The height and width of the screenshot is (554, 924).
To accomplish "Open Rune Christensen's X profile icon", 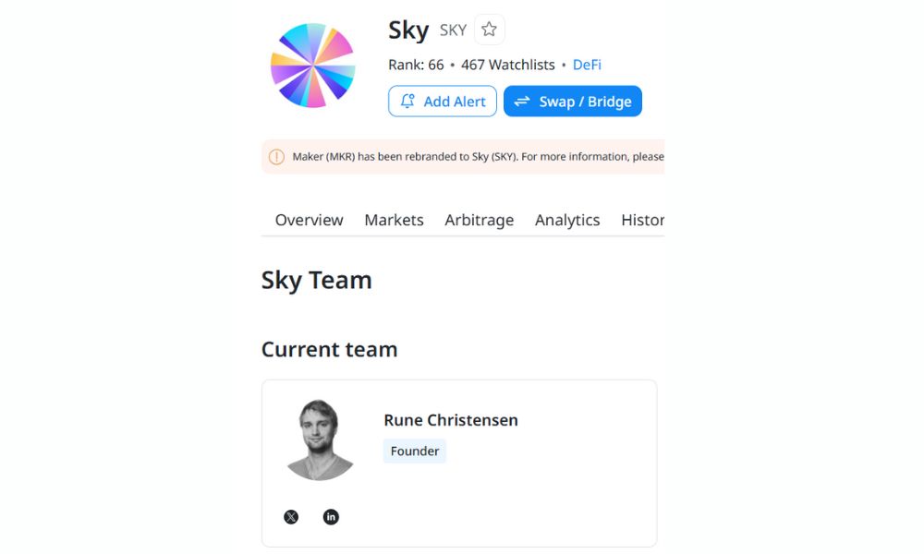I will point(290,516).
